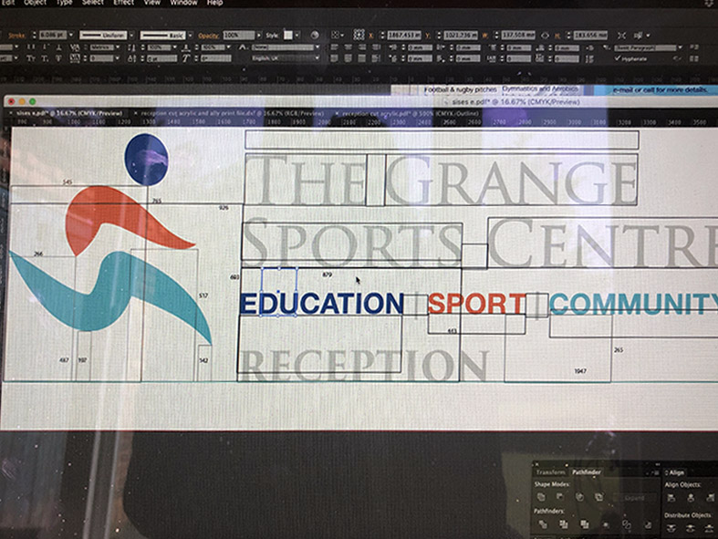Expand the Opacity slider arrow

click(x=259, y=36)
